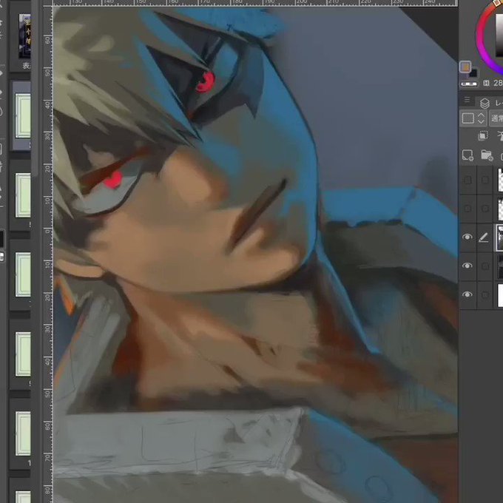The width and height of the screenshot is (503, 503).
Task: Click the Layer palette stack icon
Action: (x=485, y=103)
